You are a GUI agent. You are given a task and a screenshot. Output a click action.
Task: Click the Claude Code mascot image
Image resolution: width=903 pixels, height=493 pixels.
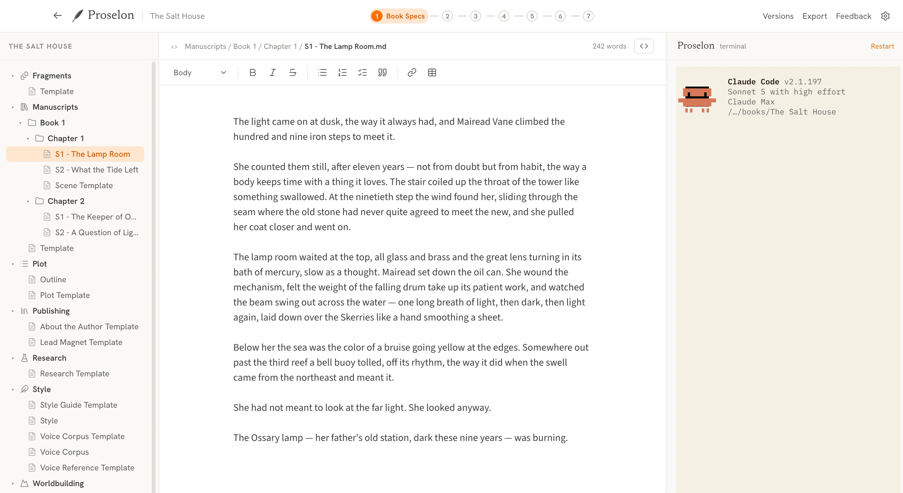(697, 100)
